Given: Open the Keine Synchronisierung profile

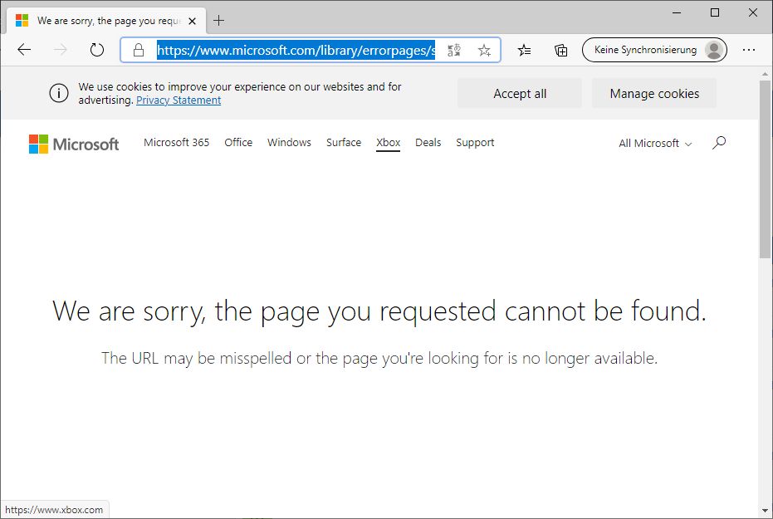Looking at the screenshot, I should tap(654, 50).
